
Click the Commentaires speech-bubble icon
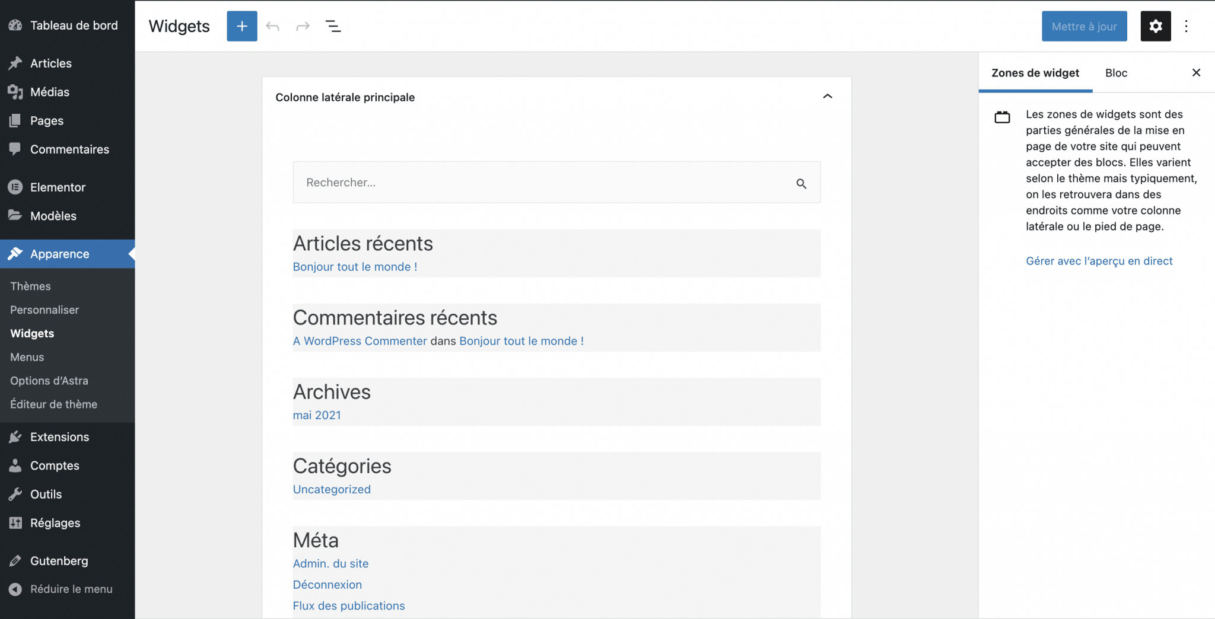coord(15,149)
